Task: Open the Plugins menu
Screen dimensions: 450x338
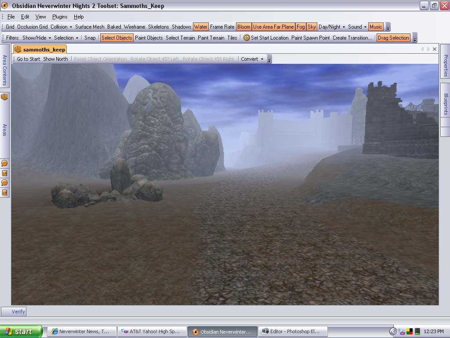Action: tap(60, 17)
